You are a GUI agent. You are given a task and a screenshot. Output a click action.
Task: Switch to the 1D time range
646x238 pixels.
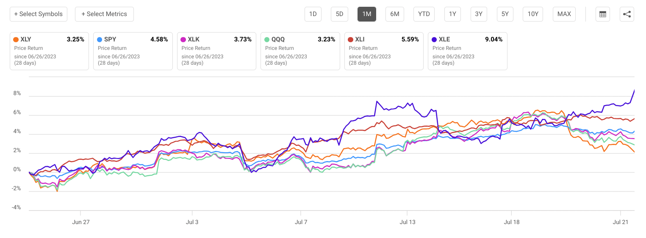313,14
